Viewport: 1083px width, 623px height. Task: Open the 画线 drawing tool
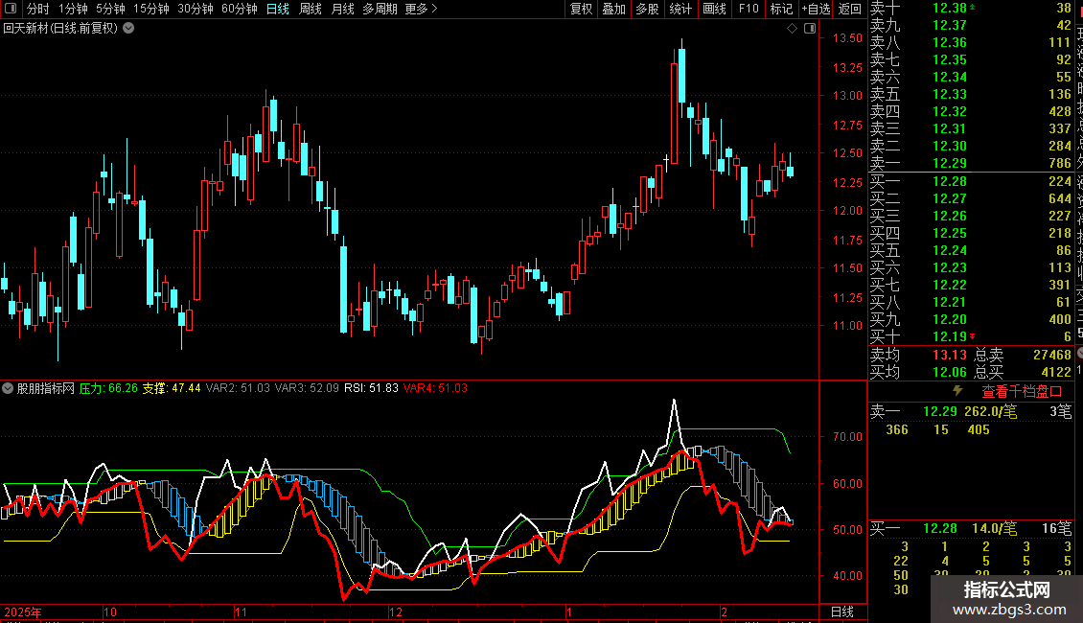click(714, 9)
